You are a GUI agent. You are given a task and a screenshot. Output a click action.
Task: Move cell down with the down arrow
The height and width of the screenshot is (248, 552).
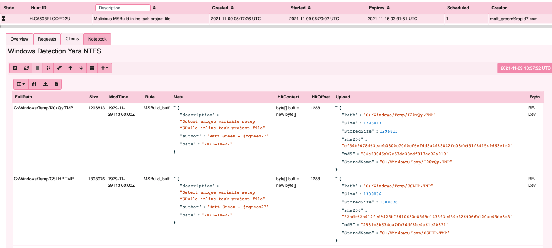[x=81, y=68]
